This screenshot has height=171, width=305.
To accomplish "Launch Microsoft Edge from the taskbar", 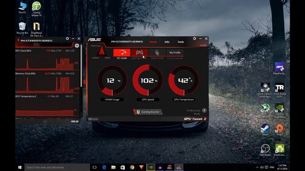I will (104, 167).
